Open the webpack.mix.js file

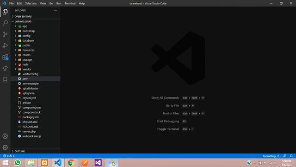click(x=35, y=136)
